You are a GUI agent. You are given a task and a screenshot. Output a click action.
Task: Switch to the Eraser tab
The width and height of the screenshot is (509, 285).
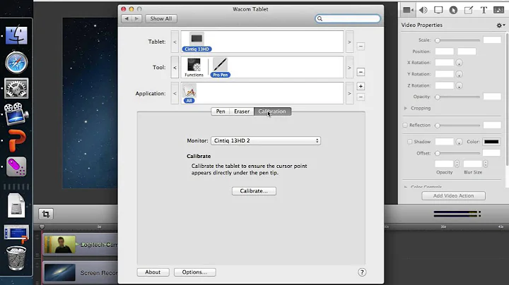(242, 111)
